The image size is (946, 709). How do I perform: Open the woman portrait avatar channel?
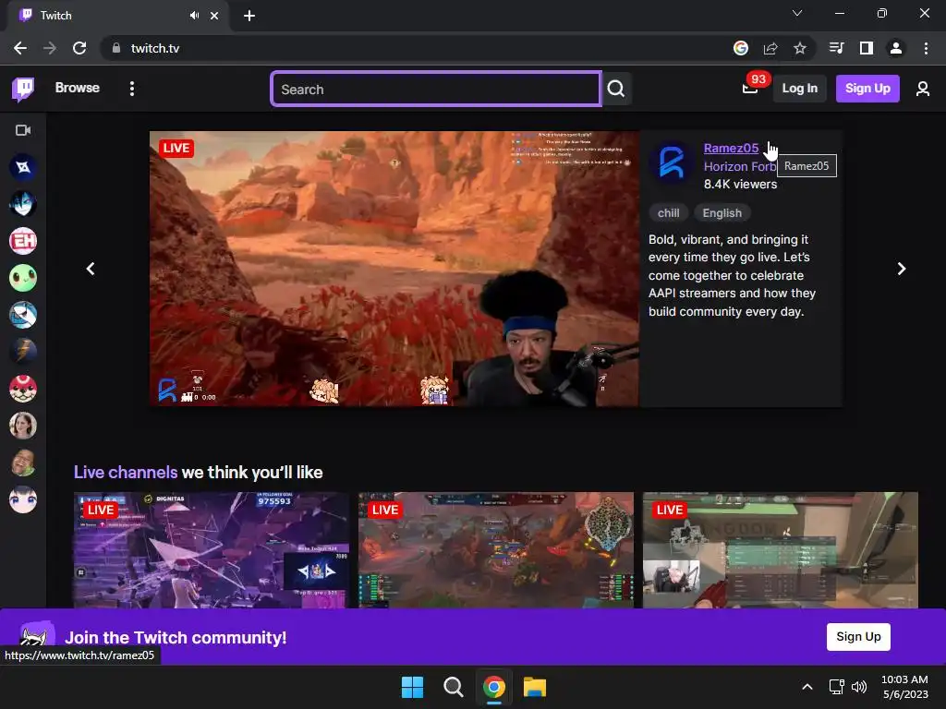pos(23,426)
